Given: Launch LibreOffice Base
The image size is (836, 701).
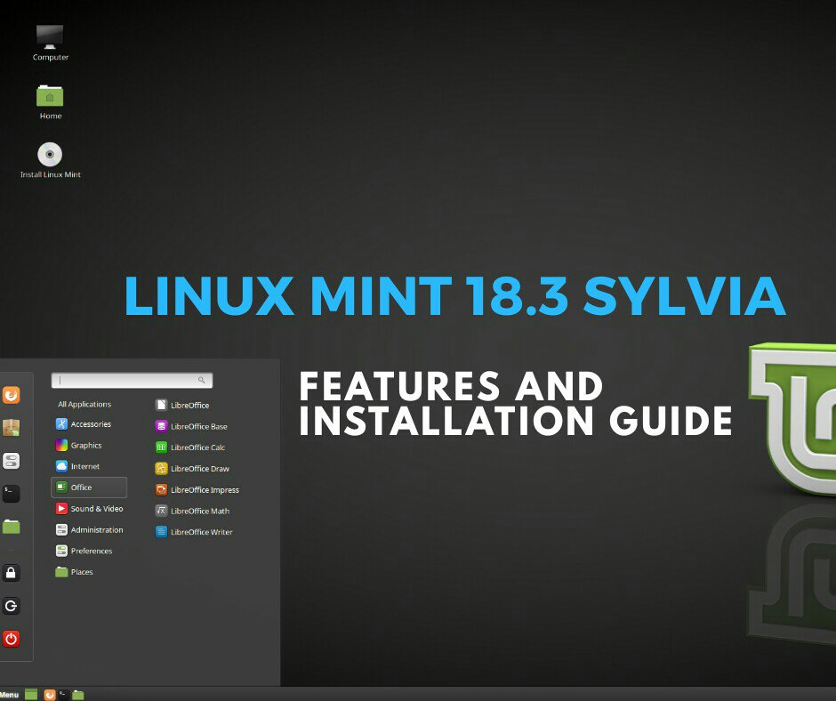Looking at the screenshot, I should [x=191, y=426].
